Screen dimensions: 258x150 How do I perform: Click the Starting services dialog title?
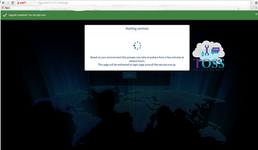point(137,29)
